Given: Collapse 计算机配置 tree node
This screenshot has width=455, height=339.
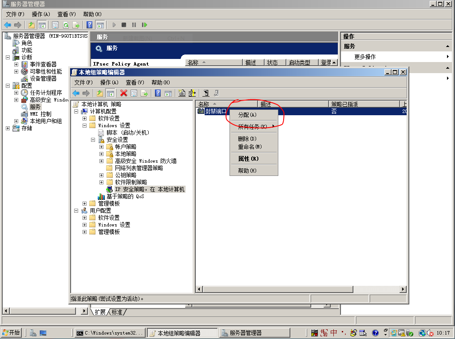Looking at the screenshot, I should click(x=76, y=111).
